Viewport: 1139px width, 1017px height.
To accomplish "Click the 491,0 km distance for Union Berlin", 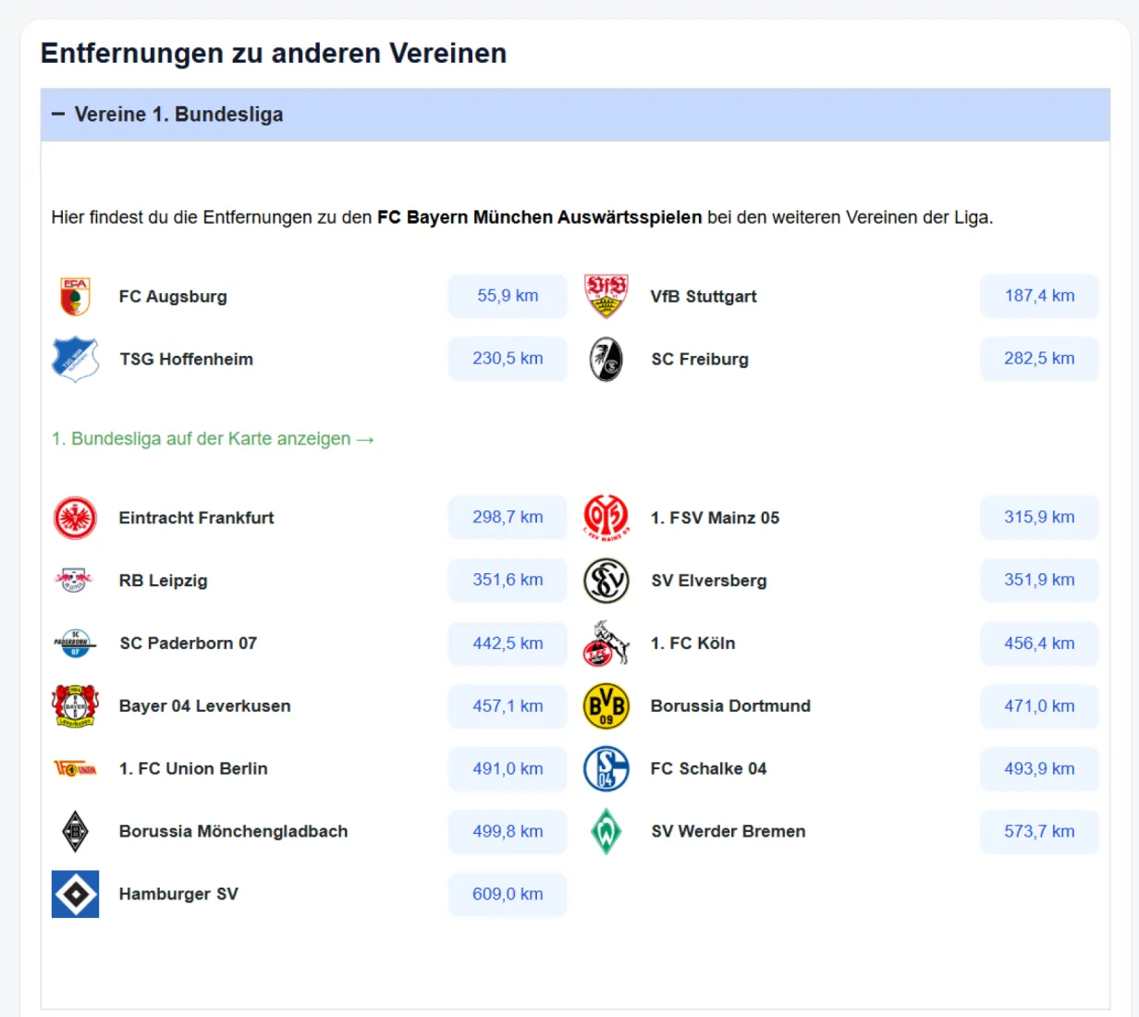I will click(x=508, y=769).
